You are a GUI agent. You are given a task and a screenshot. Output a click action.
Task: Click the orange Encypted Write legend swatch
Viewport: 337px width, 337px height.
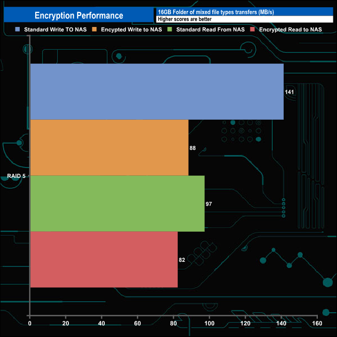click(95, 30)
